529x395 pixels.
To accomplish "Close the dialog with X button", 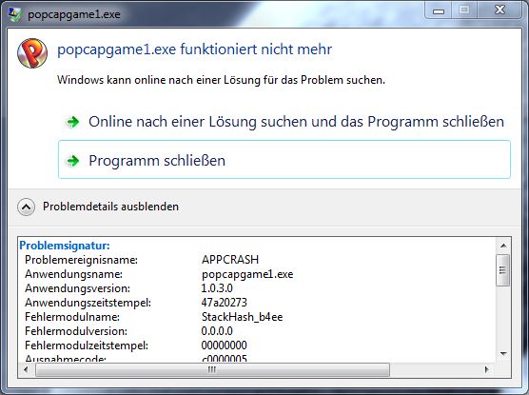I will [x=500, y=10].
